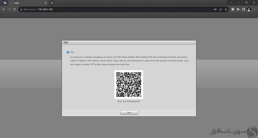Select the Login tab
Viewport: 258px width, 138px height.
28,3
